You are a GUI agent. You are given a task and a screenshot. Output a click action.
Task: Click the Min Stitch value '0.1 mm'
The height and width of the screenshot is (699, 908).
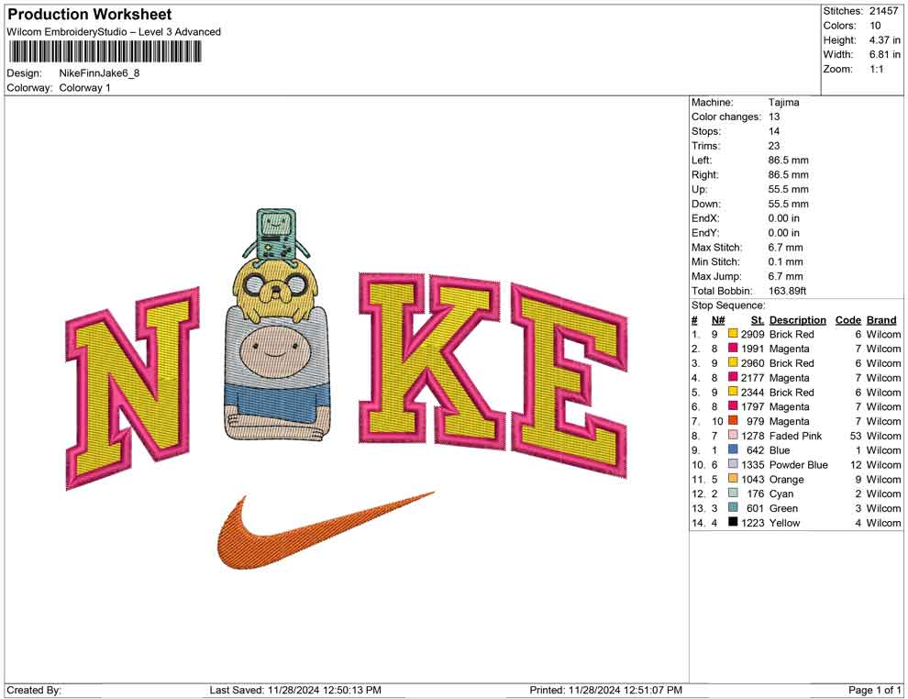click(x=785, y=261)
